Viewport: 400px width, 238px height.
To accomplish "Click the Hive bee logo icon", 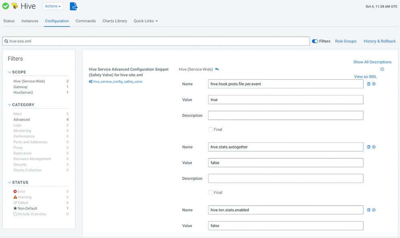I will [15, 6].
